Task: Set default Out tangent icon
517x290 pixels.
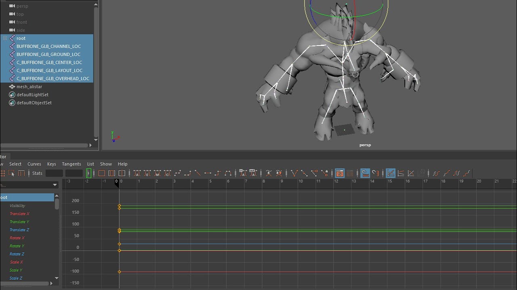Action: pyautogui.click(x=253, y=173)
